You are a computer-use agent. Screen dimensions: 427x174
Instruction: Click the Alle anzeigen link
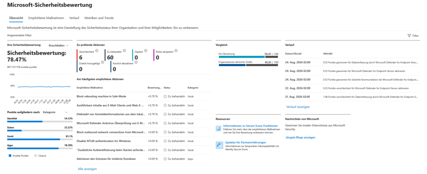pyautogui.click(x=87, y=169)
